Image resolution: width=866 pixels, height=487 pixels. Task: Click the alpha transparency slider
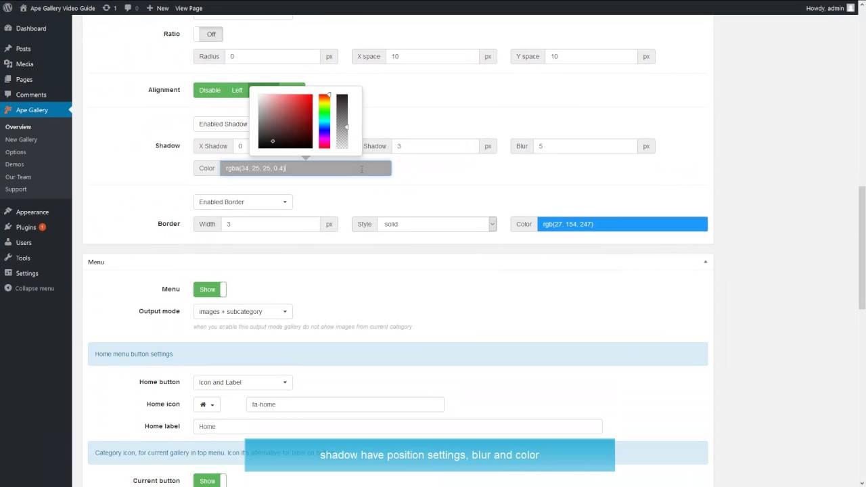(x=342, y=121)
